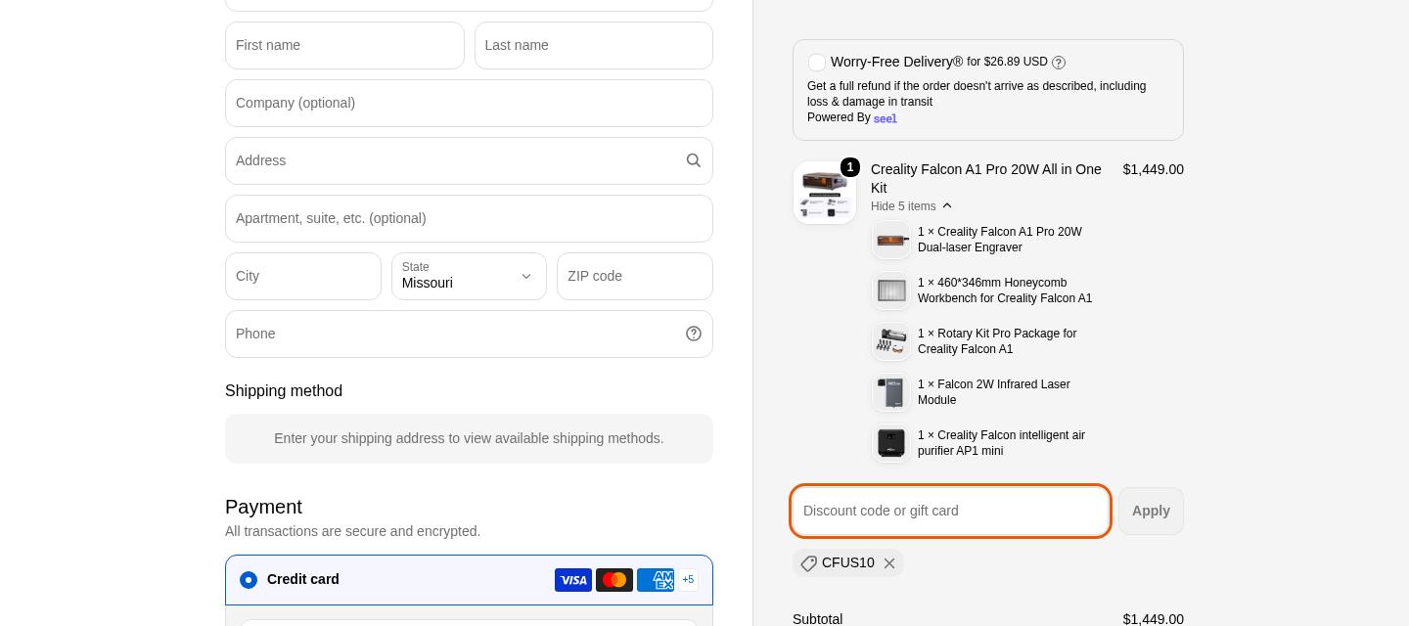Click the 460*346mm Honeycomb Workbench item text
This screenshot has width=1409, height=626.
point(1005,291)
